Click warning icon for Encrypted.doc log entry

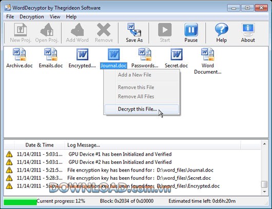9,186
